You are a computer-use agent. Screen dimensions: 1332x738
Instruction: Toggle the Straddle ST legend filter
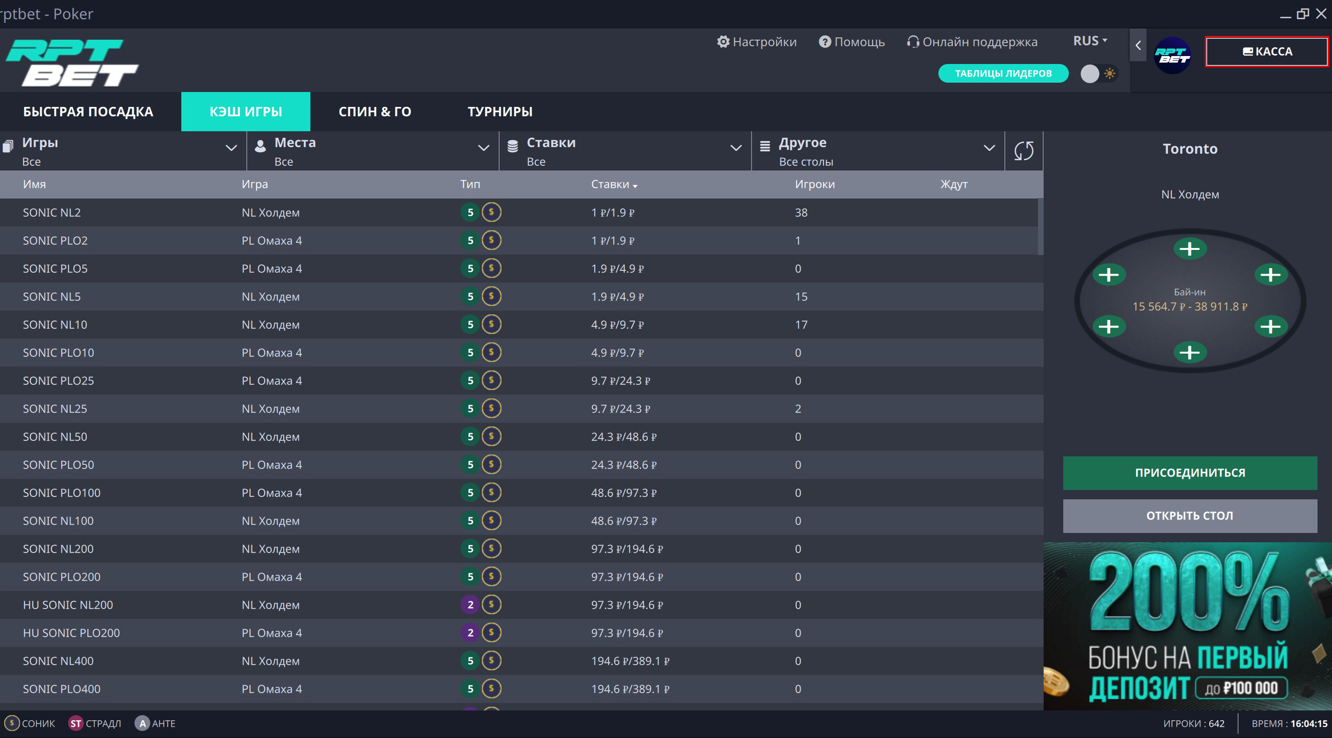pos(76,723)
